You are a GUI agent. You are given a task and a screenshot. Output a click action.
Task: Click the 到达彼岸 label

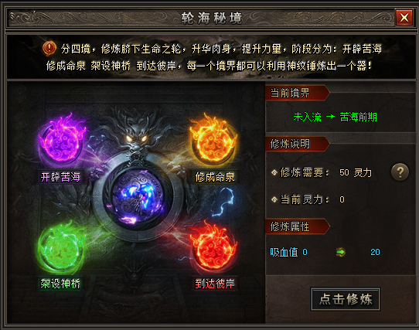tap(215, 284)
